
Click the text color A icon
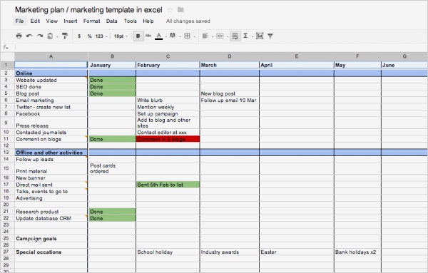click(x=158, y=36)
